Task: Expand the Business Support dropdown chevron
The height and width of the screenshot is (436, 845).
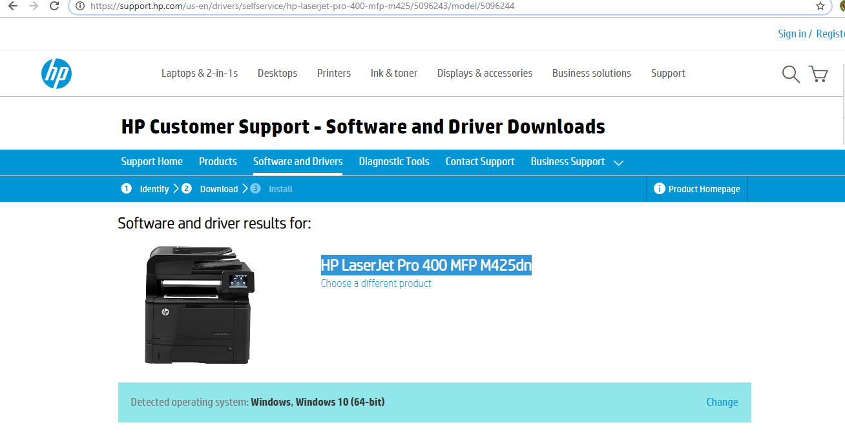Action: pos(618,163)
